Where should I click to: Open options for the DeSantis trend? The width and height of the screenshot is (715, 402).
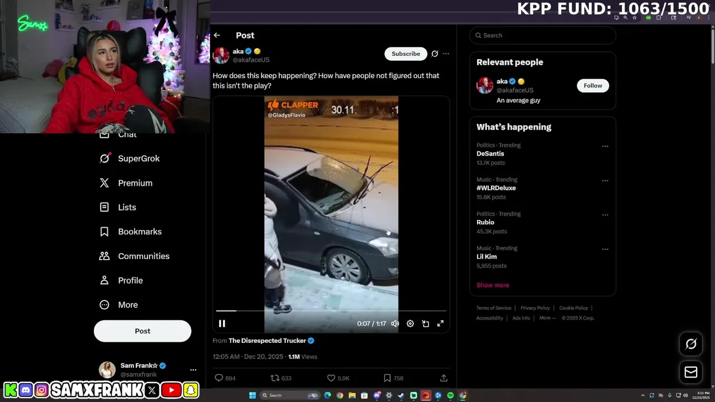(x=605, y=146)
